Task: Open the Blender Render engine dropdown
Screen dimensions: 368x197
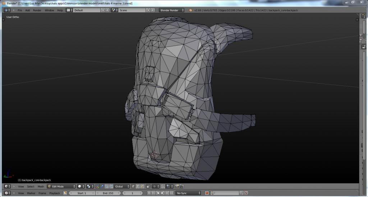Action: point(171,10)
